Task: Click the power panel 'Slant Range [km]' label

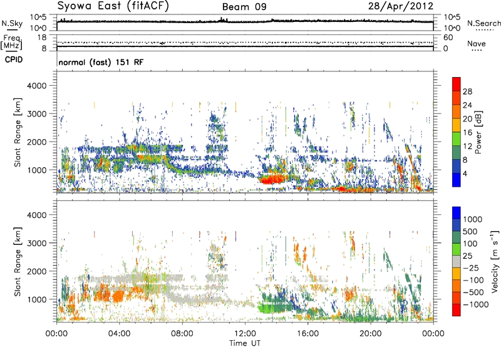Action: click(18, 132)
